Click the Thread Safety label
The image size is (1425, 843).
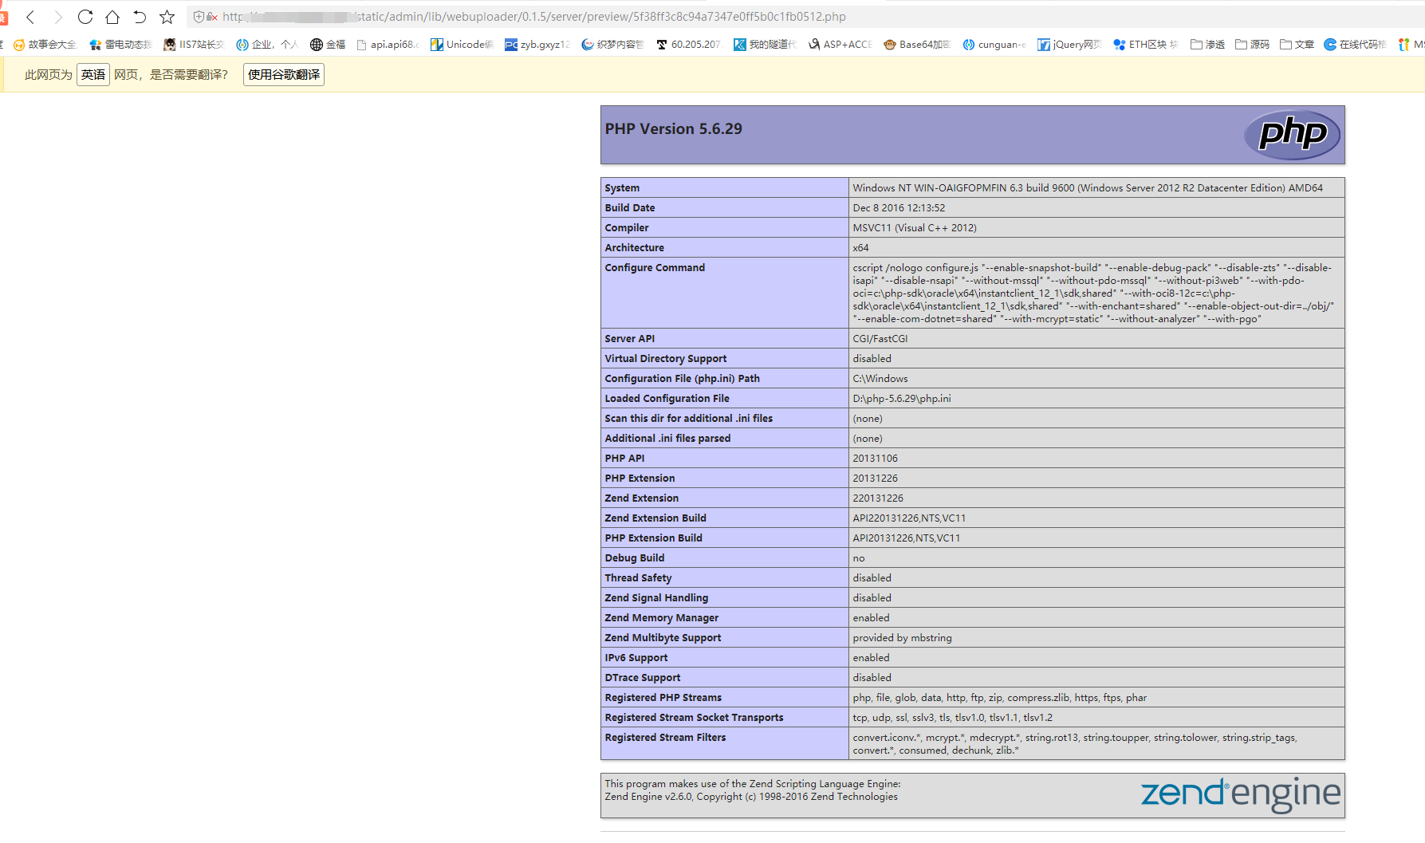[638, 578]
